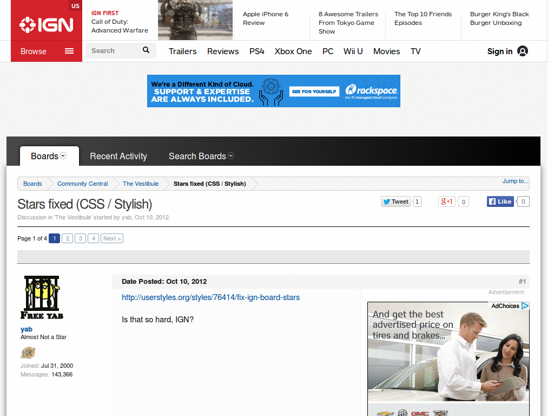The height and width of the screenshot is (416, 554).
Task: Open Reviews in the navigation bar
Action: [x=223, y=51]
